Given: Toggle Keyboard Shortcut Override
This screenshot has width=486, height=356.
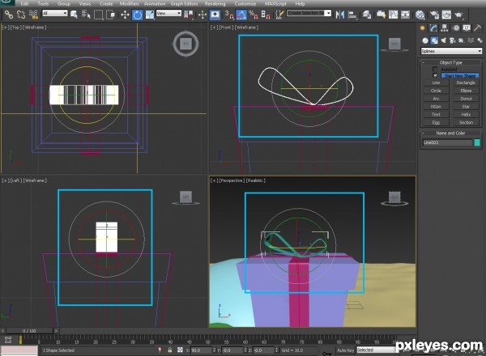Looking at the screenshot, I should [x=215, y=15].
